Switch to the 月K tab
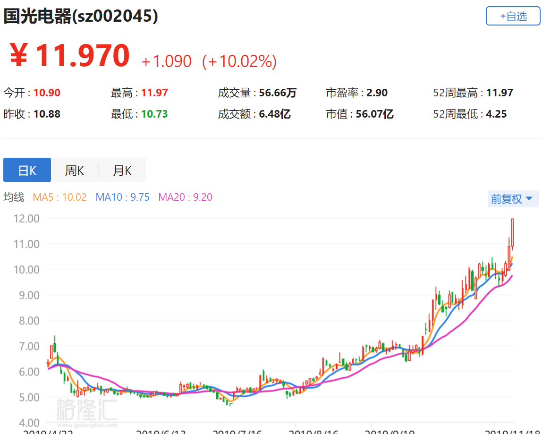The height and width of the screenshot is (434, 551). coord(122,170)
